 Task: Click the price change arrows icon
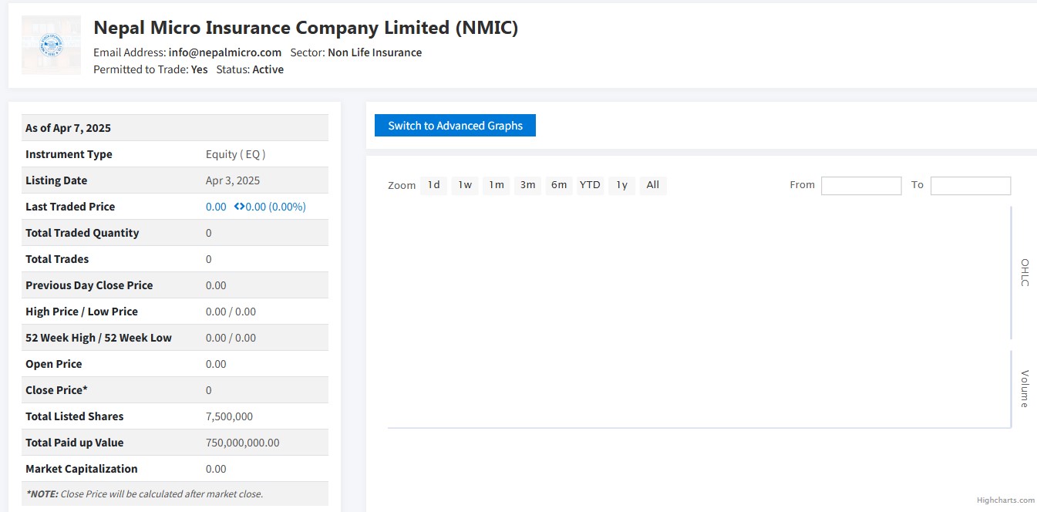tap(239, 207)
